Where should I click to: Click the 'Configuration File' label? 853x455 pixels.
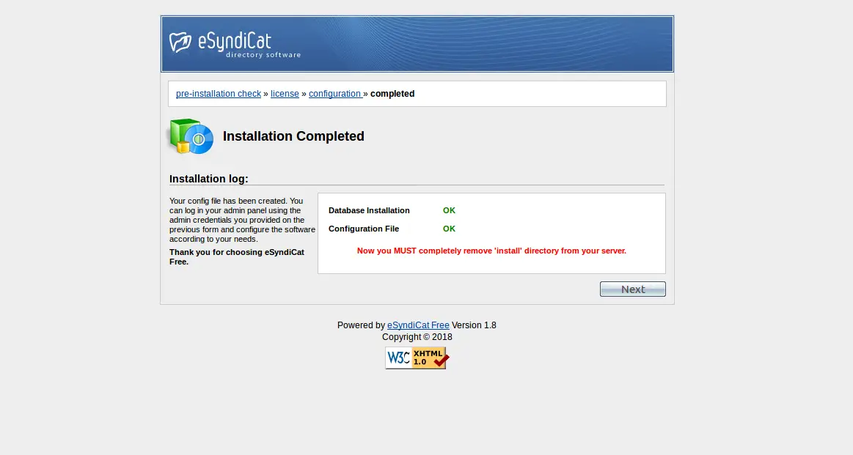pos(363,229)
